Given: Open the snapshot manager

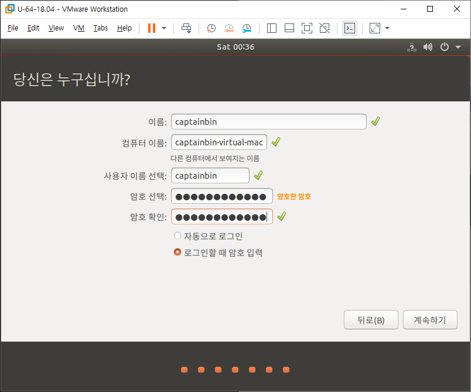Looking at the screenshot, I should point(247,28).
